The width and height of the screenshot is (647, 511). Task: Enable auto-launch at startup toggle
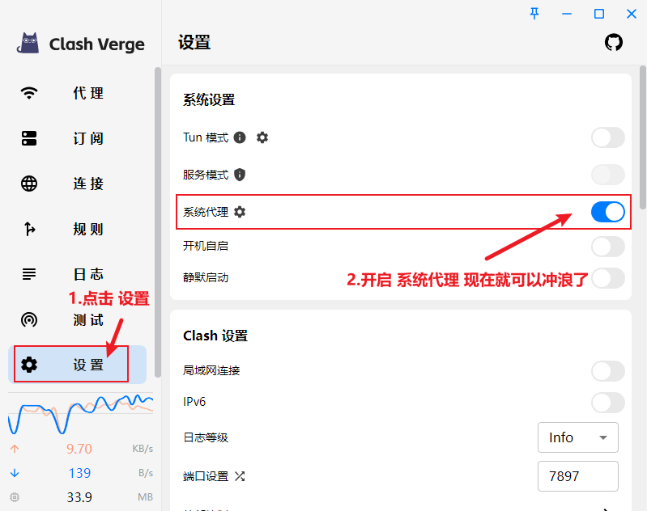(x=607, y=246)
